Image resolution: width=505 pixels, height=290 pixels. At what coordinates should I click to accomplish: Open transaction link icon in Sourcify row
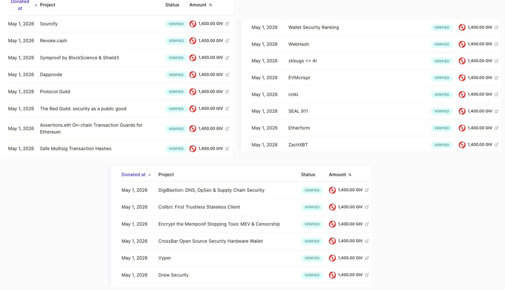227,24
